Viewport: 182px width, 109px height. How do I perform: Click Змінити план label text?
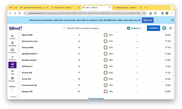[x=136, y=28]
